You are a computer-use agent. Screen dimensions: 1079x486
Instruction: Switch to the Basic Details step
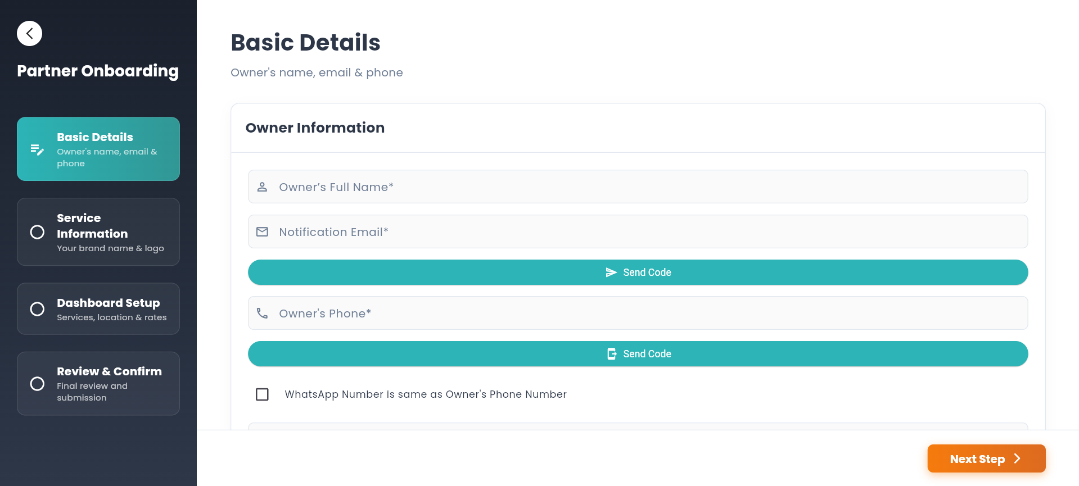pyautogui.click(x=98, y=149)
